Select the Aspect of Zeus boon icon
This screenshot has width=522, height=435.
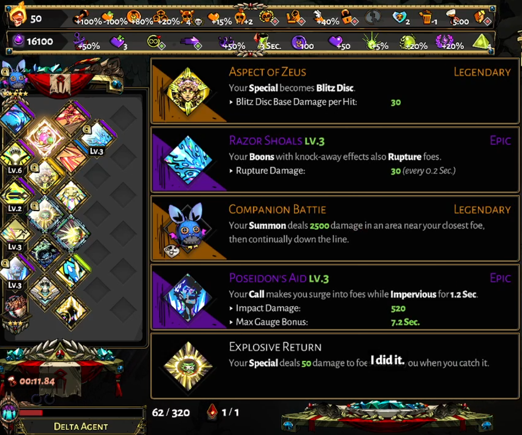pyautogui.click(x=188, y=91)
